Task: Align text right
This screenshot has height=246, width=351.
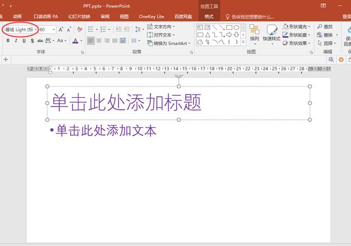Action: click(107, 41)
